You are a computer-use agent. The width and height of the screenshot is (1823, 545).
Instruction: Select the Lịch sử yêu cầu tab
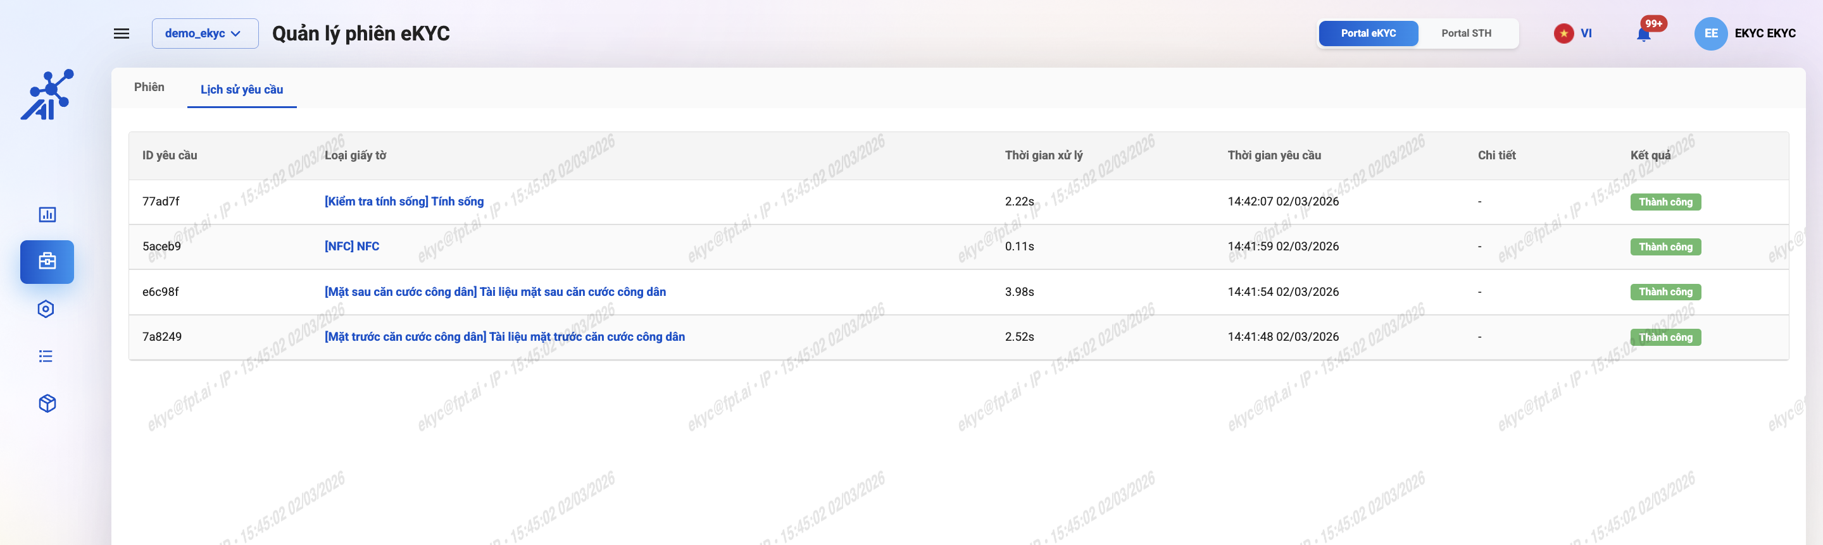[x=242, y=90]
